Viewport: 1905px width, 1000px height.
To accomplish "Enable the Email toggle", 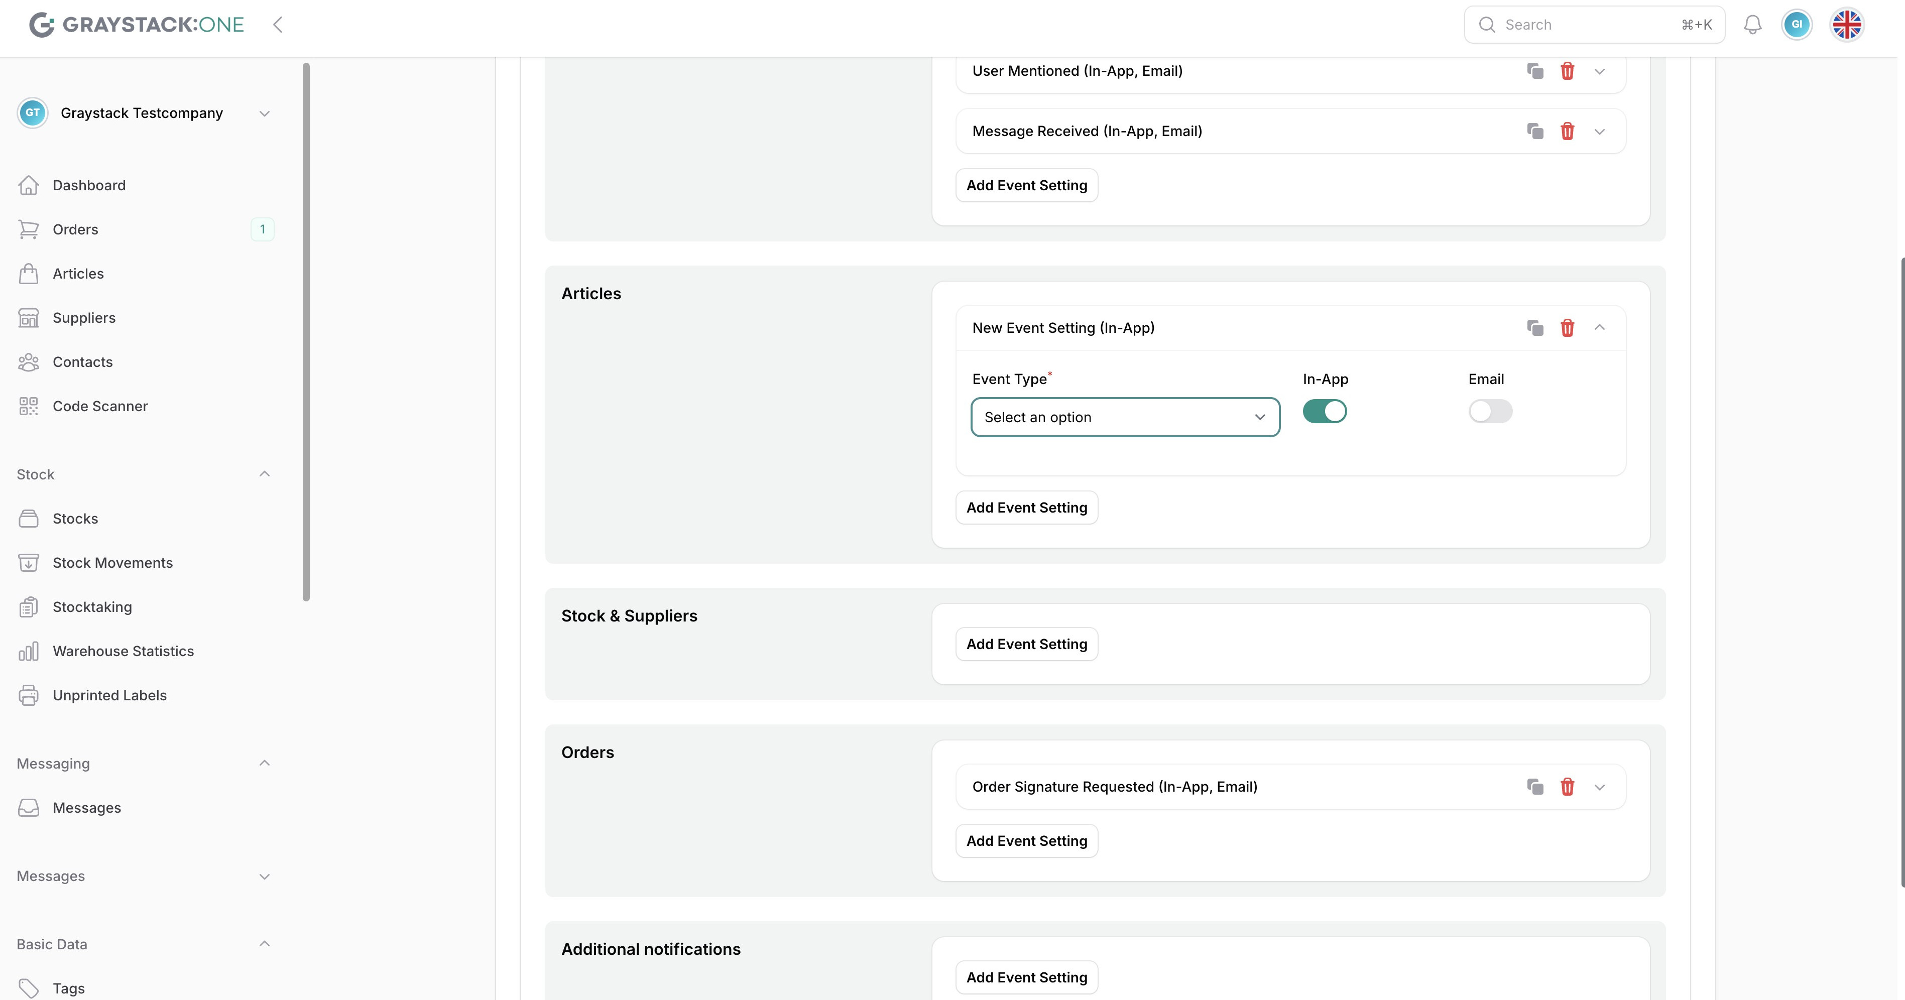I will [x=1490, y=412].
